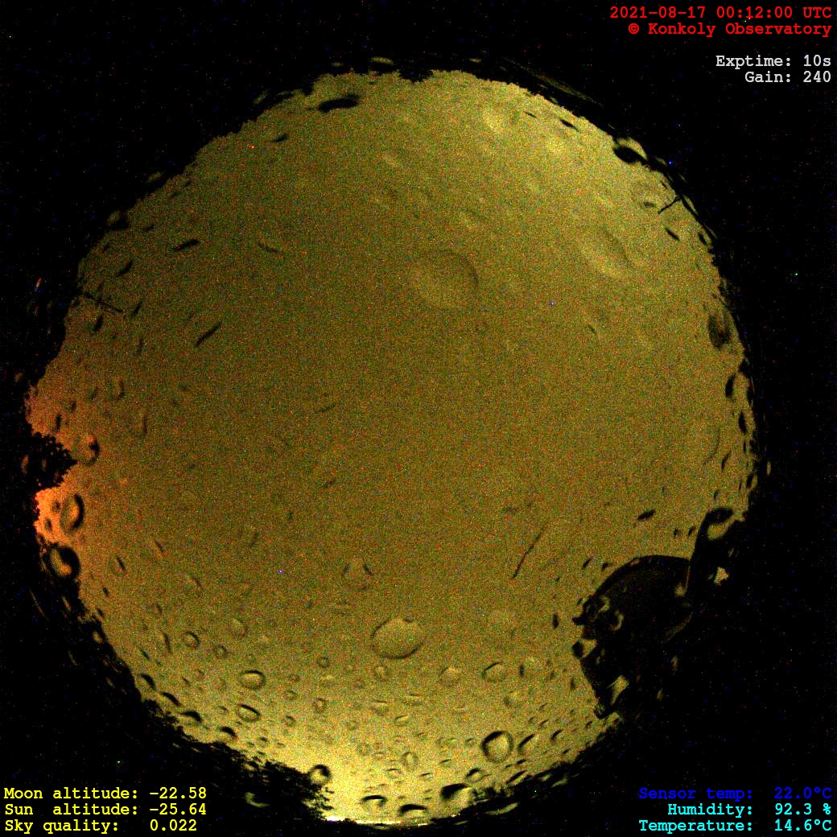Select the cyan Temperature label
Viewport: 837px width, 837px height.
click(x=695, y=826)
